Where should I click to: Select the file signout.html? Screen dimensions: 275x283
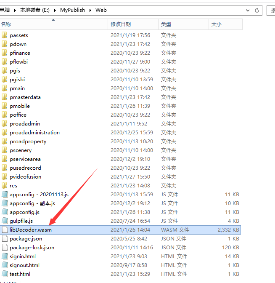[x=24, y=265]
